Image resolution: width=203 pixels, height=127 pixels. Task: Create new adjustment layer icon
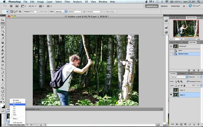[185, 124]
